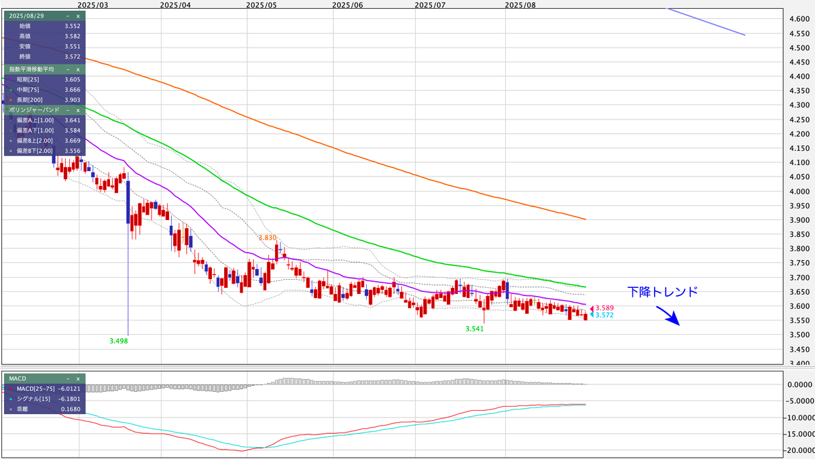Minimize the 指数平滑移動平均 legend panel
This screenshot has height=459, width=815.
[x=67, y=69]
